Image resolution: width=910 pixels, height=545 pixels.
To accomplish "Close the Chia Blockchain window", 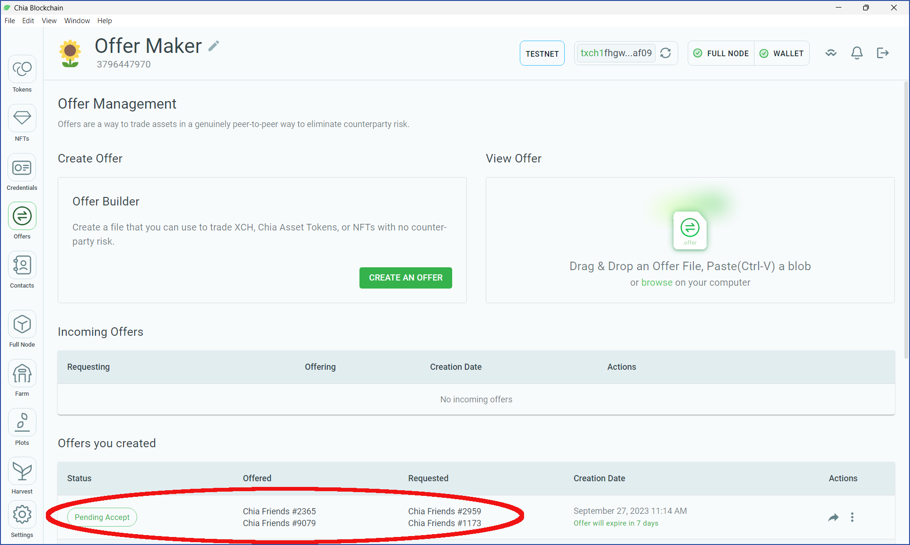I will click(x=894, y=8).
